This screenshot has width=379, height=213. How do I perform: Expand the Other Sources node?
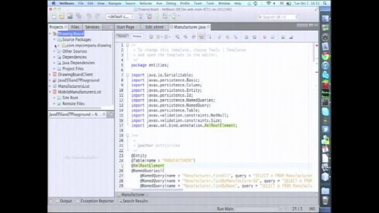(x=54, y=51)
